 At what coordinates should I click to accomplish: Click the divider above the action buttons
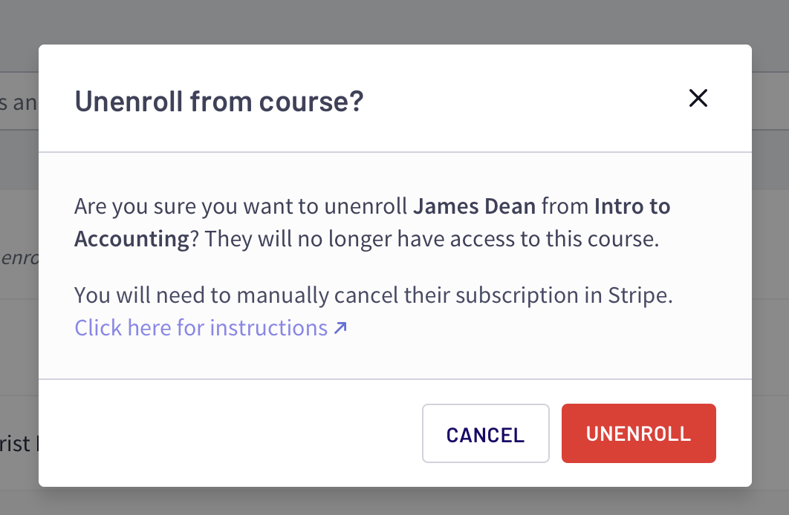point(394,379)
